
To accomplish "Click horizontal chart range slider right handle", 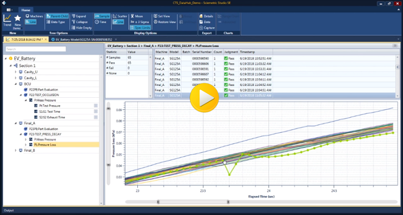I will coord(228,202).
